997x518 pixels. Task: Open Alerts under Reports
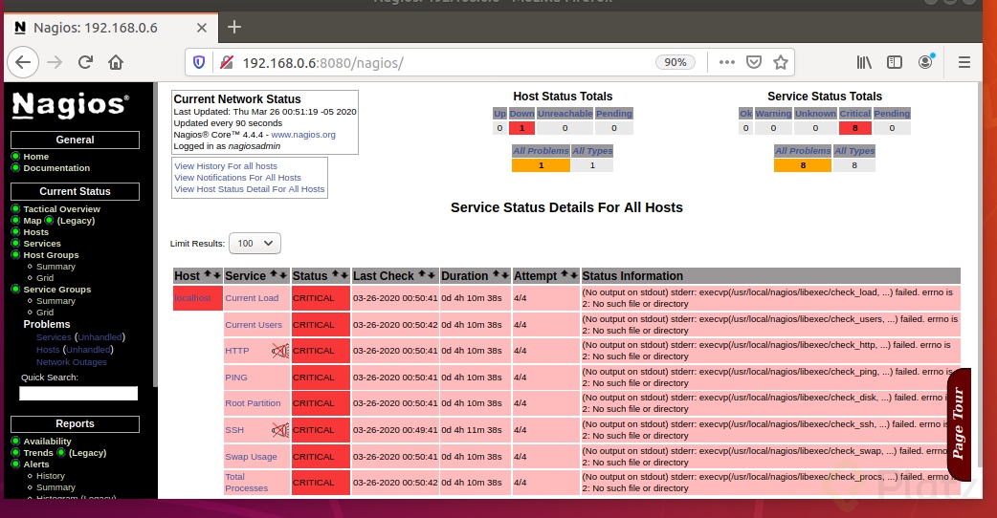click(36, 464)
